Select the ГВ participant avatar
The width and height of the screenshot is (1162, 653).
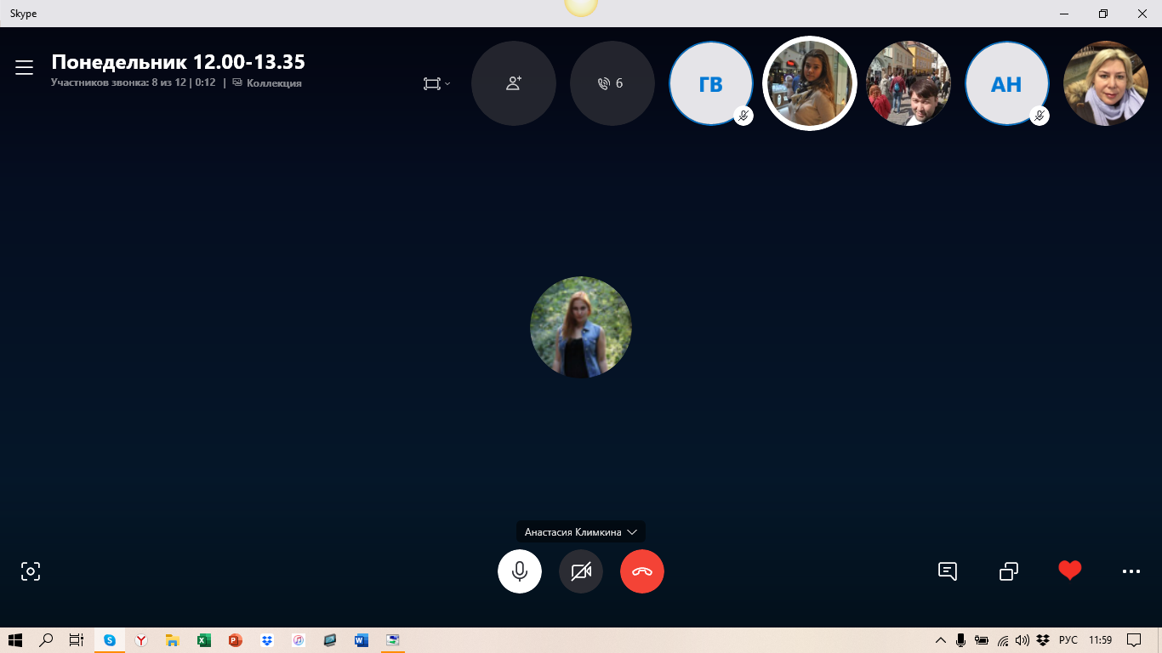[x=710, y=83]
